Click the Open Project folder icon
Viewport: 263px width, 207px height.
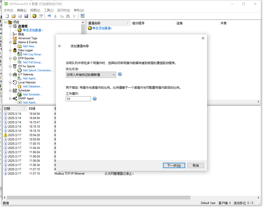tap(14, 16)
